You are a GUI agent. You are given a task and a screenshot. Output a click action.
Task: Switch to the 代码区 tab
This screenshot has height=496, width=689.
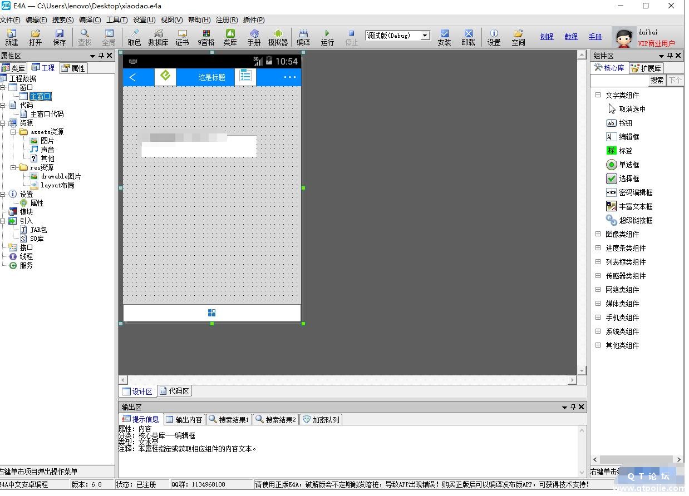point(174,391)
